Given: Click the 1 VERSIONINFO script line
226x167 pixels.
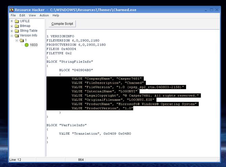Looking at the screenshot, I should 60,36.
